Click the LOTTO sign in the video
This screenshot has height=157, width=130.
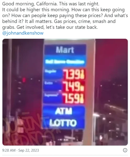63,123
